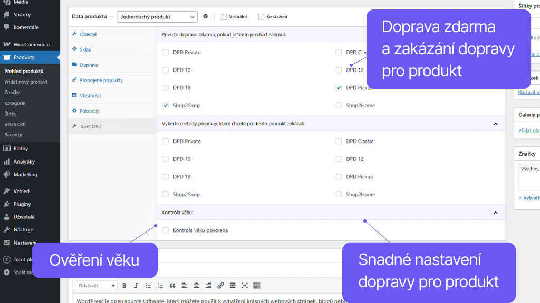Open WooCommerce menu in sidebar
Viewport: 540px width, 303px height.
30,44
